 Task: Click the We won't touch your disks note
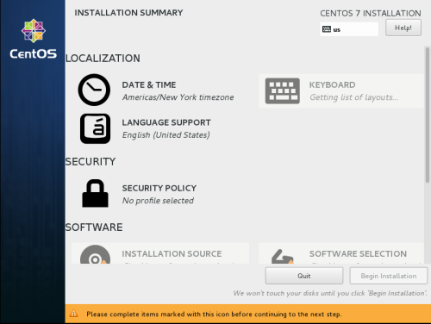click(330, 293)
